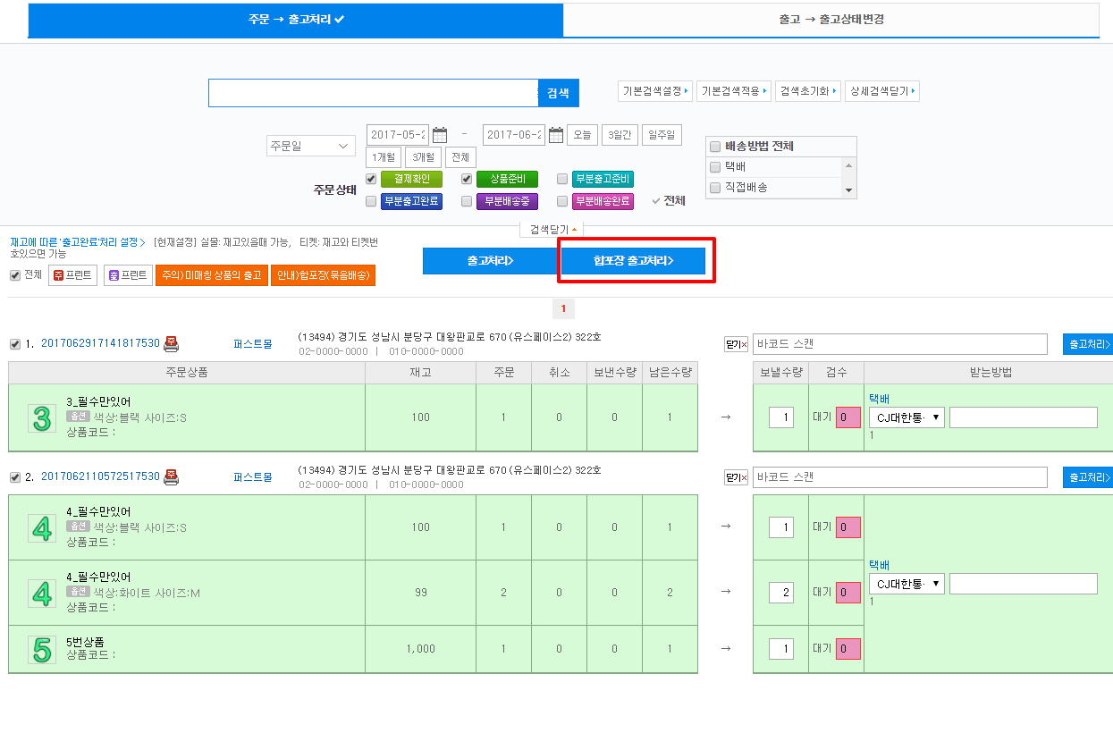This screenshot has width=1113, height=750.
Task: Enable the 부분배송중 status checkbox
Action: (467, 201)
